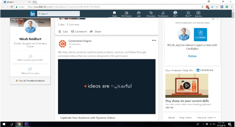
Task: Open 'Stay sharp on your current skills'
Action: [187, 101]
